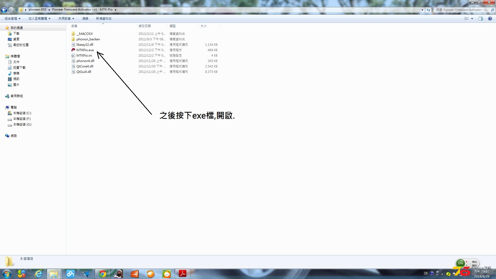Select the QtCore4.dll file icon
This screenshot has width=496, height=279.
(73, 66)
